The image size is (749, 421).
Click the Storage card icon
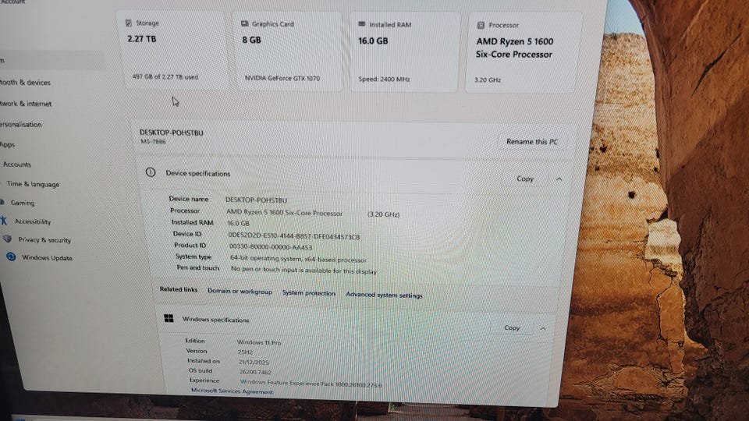tap(129, 23)
